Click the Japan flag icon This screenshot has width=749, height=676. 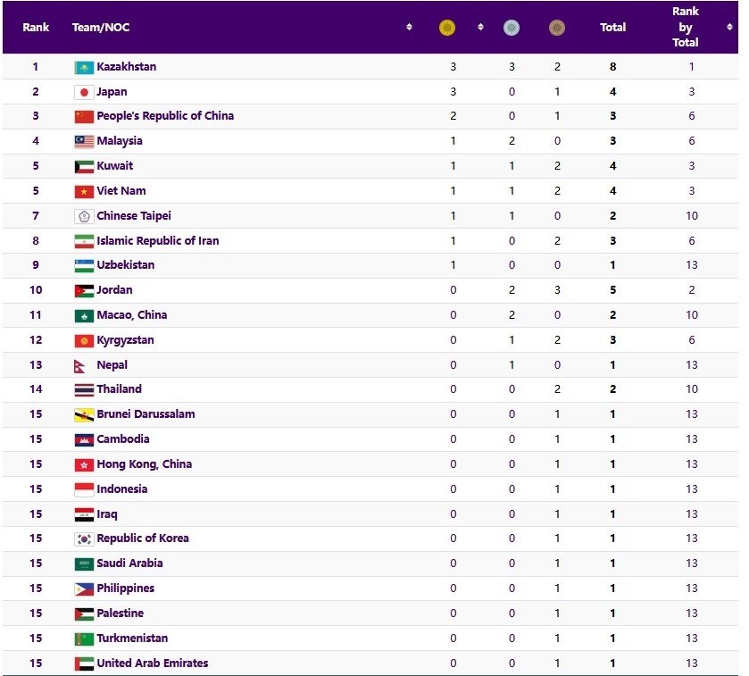(84, 92)
